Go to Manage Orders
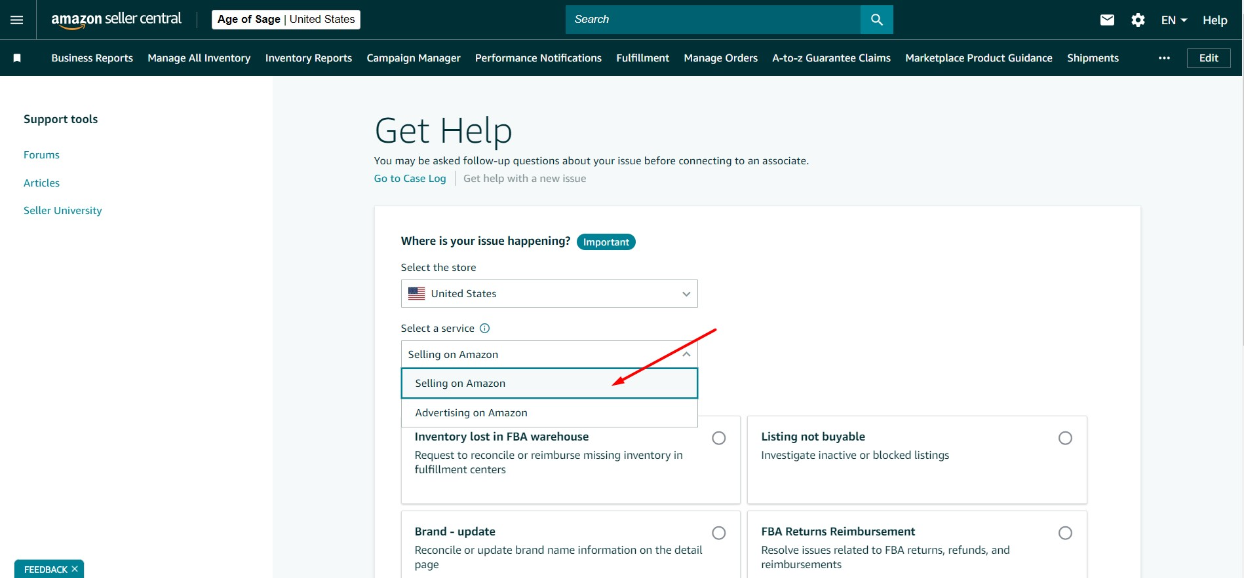Viewport: 1244px width, 578px height. coord(721,58)
